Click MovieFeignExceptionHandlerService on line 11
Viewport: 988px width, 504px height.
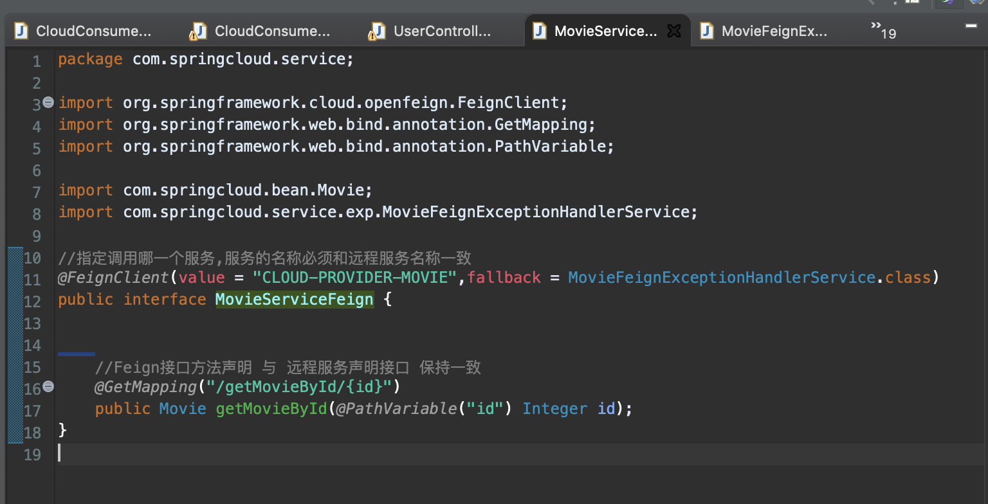[x=722, y=278]
